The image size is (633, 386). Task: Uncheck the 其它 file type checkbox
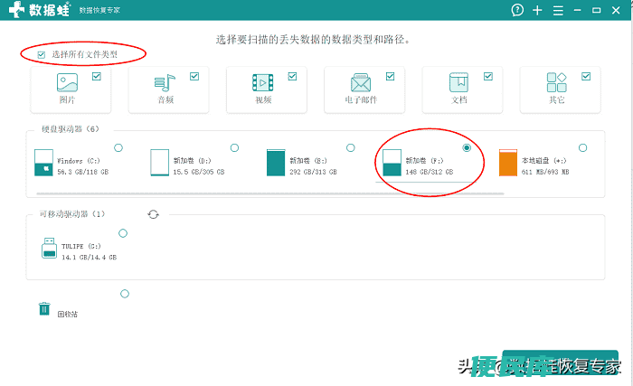tap(586, 76)
